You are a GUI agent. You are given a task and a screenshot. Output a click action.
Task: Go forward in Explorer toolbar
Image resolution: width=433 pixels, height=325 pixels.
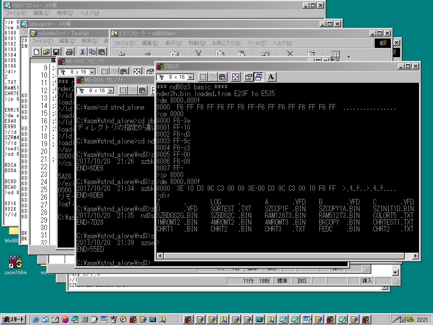[148, 54]
